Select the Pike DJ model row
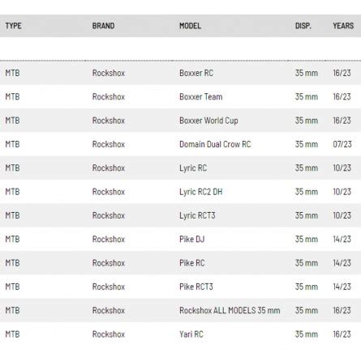This screenshot has width=361, height=361. tap(180, 240)
